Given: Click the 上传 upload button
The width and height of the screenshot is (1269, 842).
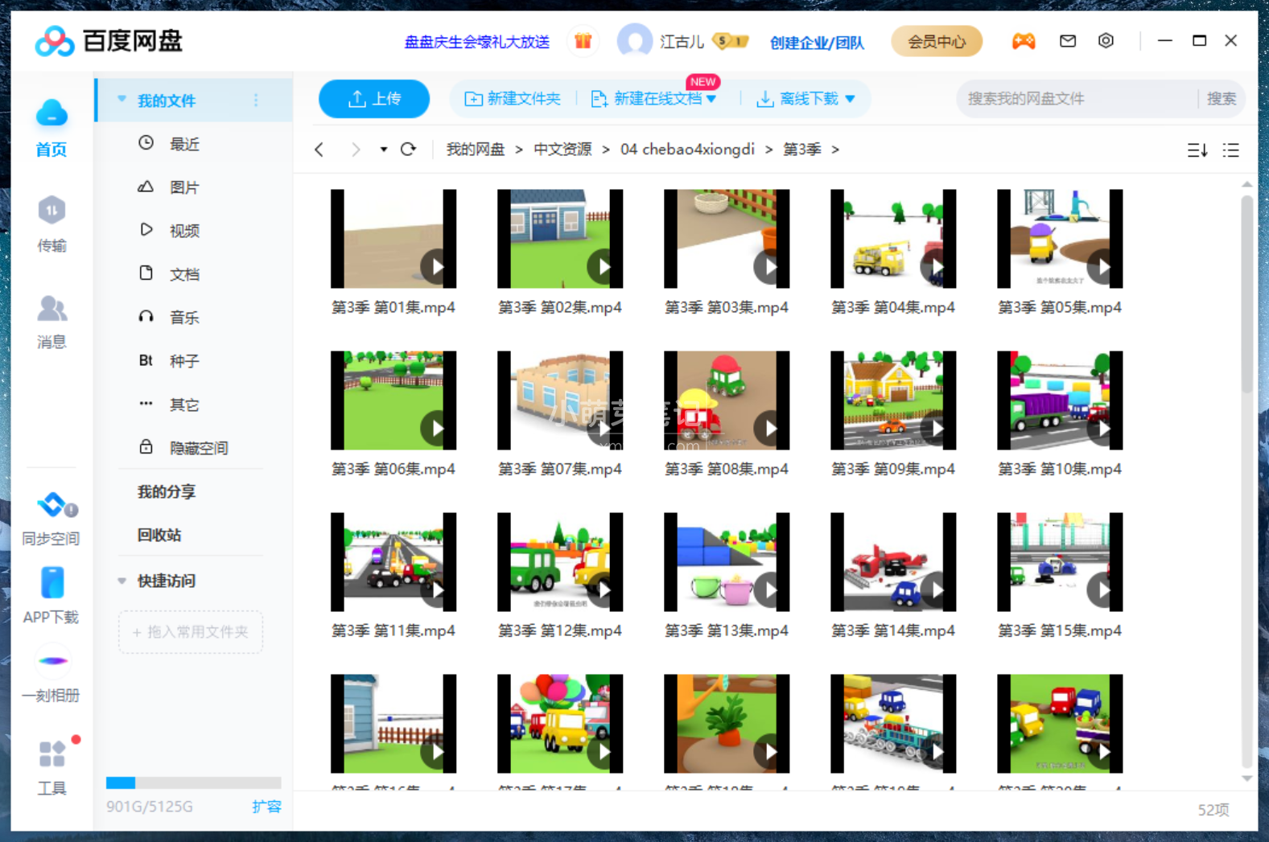Looking at the screenshot, I should pyautogui.click(x=374, y=99).
